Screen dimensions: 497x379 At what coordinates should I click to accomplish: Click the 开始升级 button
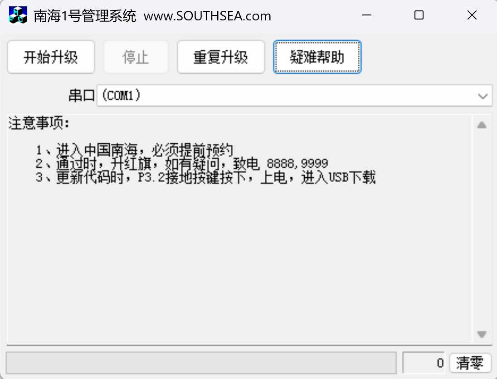(x=51, y=57)
